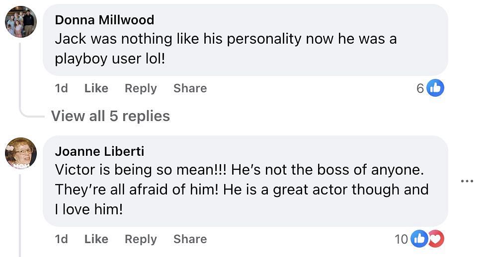Share Joanne Liberti's comment
Image resolution: width=490 pixels, height=257 pixels.
(x=190, y=239)
